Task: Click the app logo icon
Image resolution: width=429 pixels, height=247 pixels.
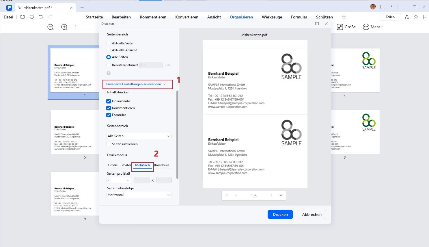Action: pyautogui.click(x=9, y=8)
